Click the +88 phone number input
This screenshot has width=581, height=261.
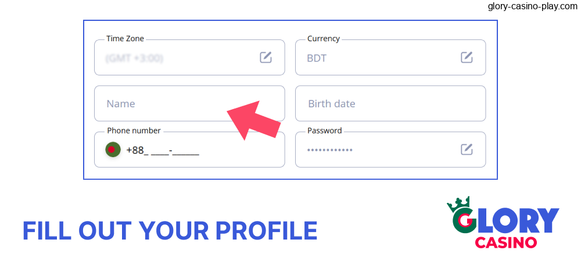click(174, 150)
